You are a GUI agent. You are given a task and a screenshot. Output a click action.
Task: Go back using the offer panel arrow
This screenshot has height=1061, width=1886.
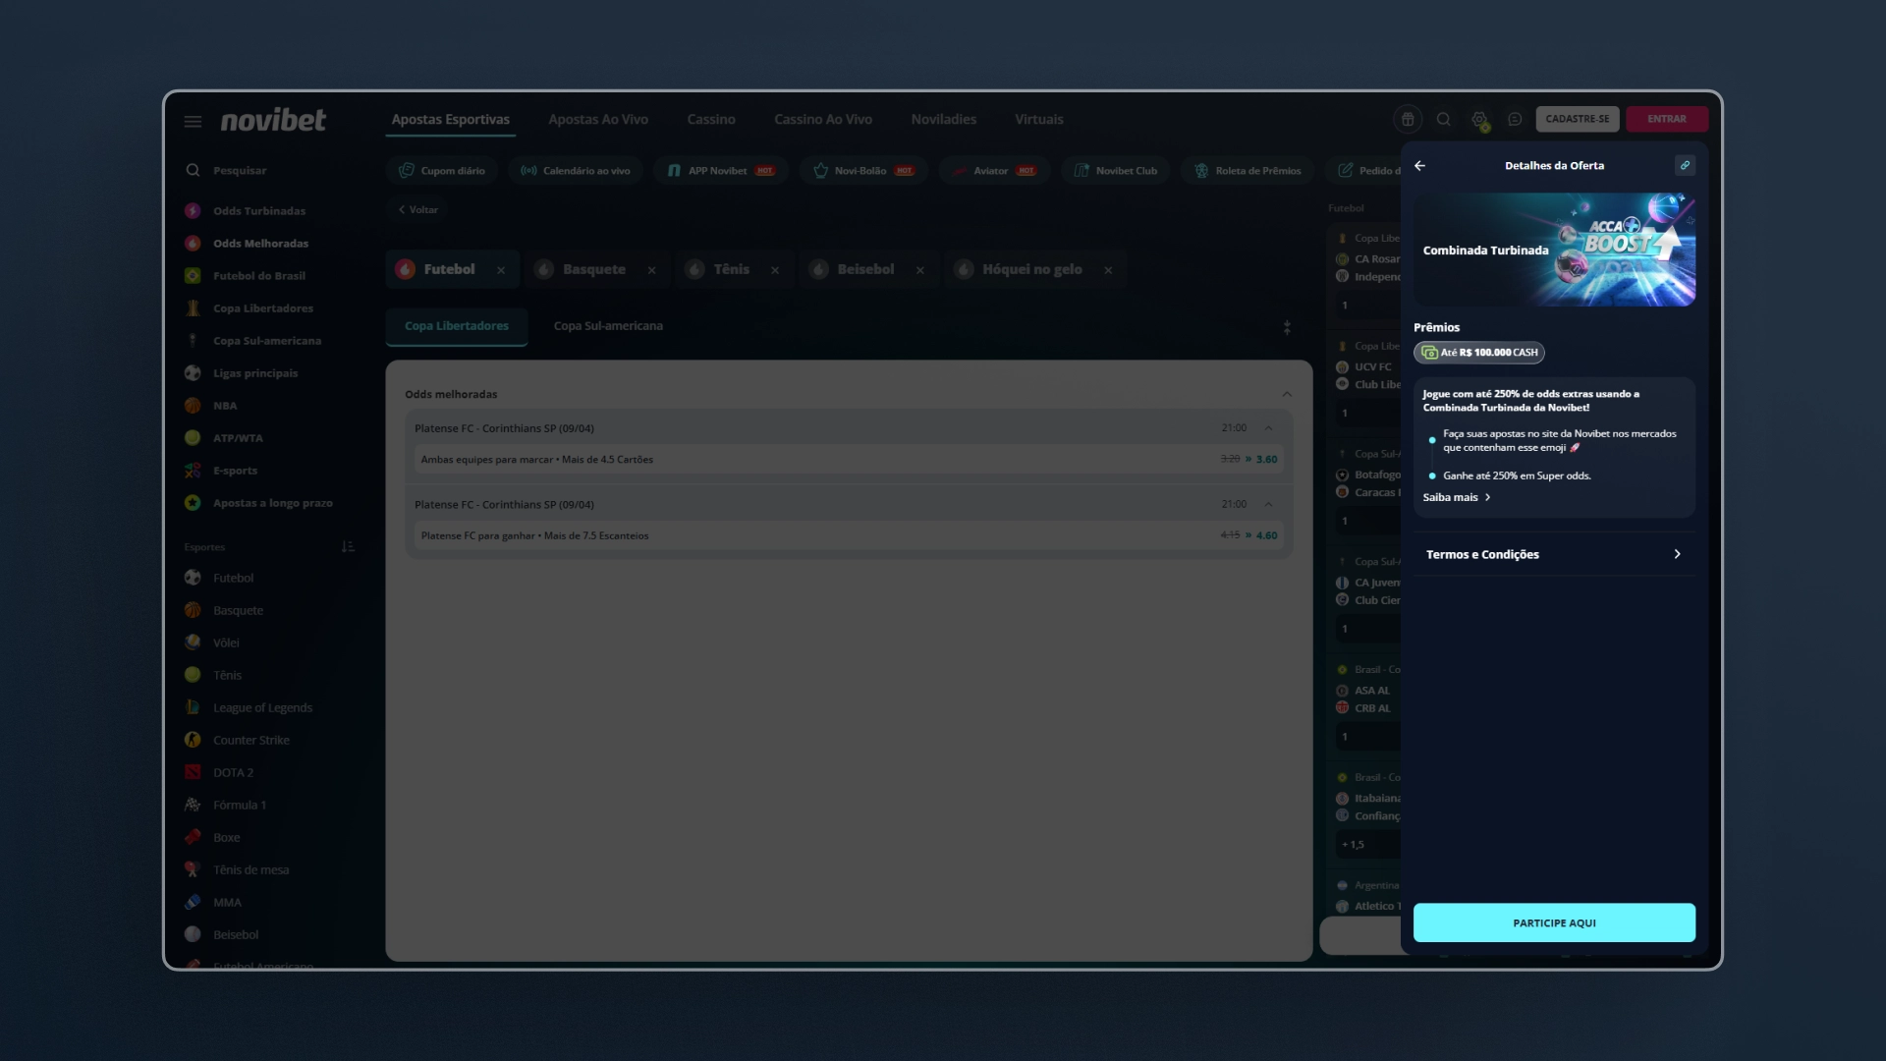click(x=1419, y=166)
